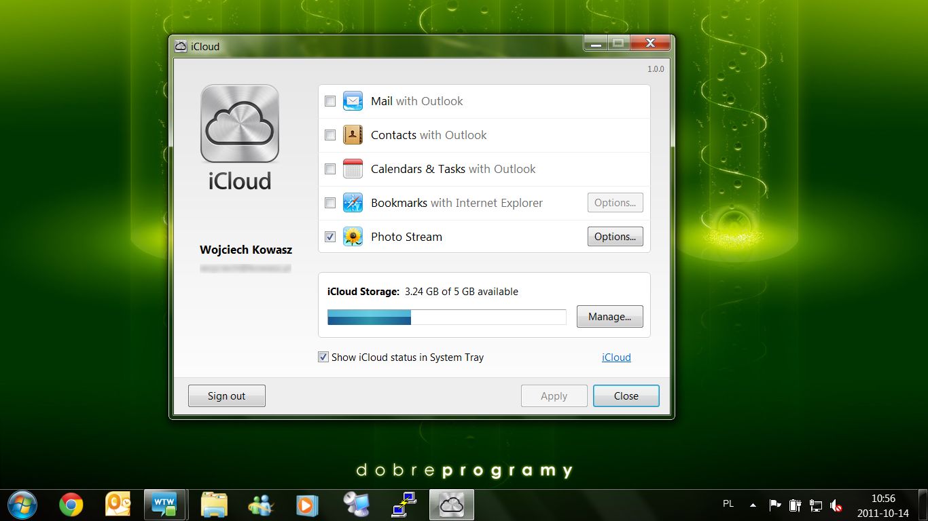The height and width of the screenshot is (521, 928).
Task: Click the Calendars & Tasks with Outlook label
Action: 453,169
